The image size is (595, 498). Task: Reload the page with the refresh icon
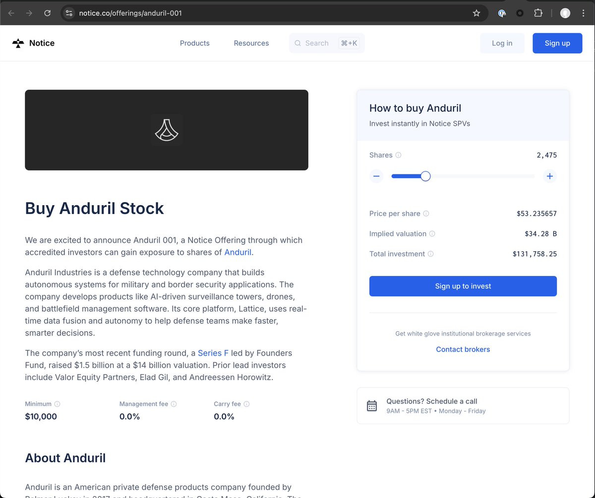pyautogui.click(x=47, y=13)
